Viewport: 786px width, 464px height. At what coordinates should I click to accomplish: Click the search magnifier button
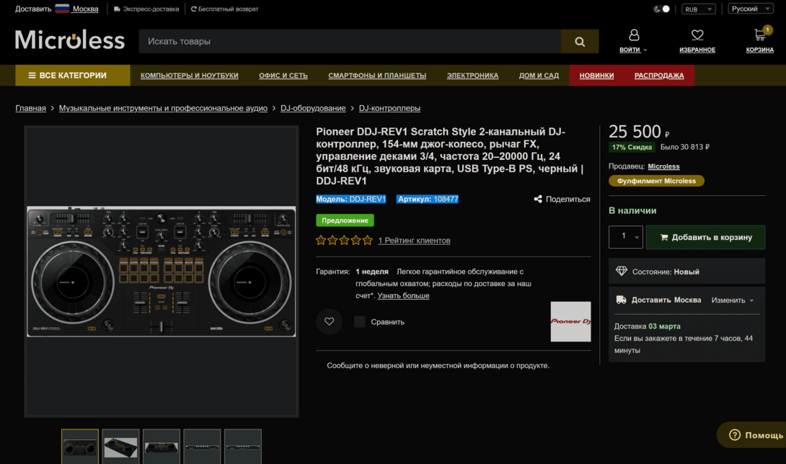580,42
